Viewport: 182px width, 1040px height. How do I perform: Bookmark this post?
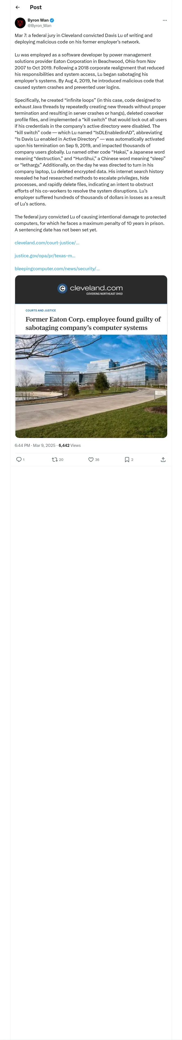coord(127,460)
